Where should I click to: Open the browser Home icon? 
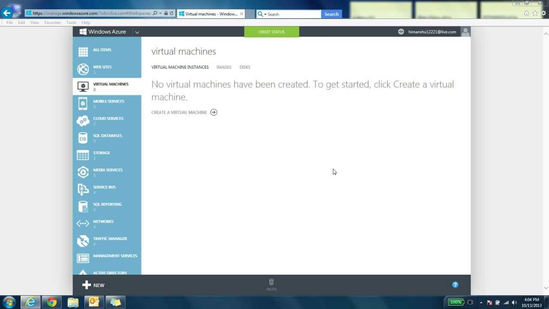click(x=527, y=13)
